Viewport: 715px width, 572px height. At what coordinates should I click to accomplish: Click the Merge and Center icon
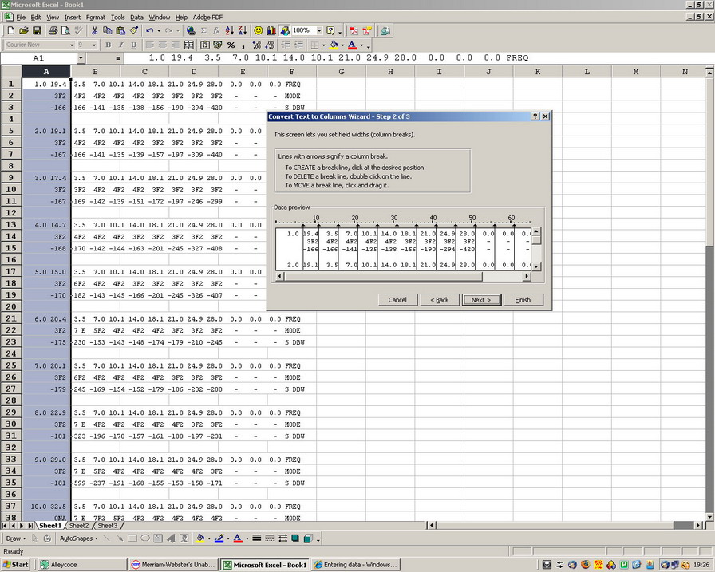coord(189,45)
